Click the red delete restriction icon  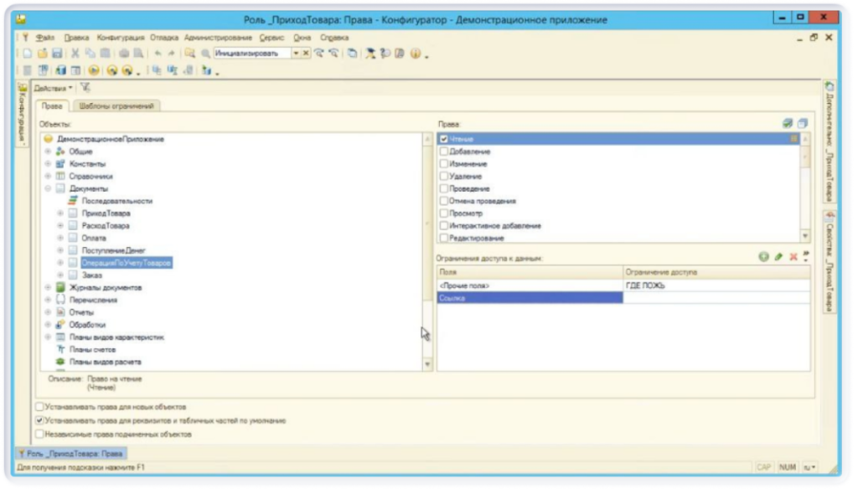pyautogui.click(x=792, y=258)
